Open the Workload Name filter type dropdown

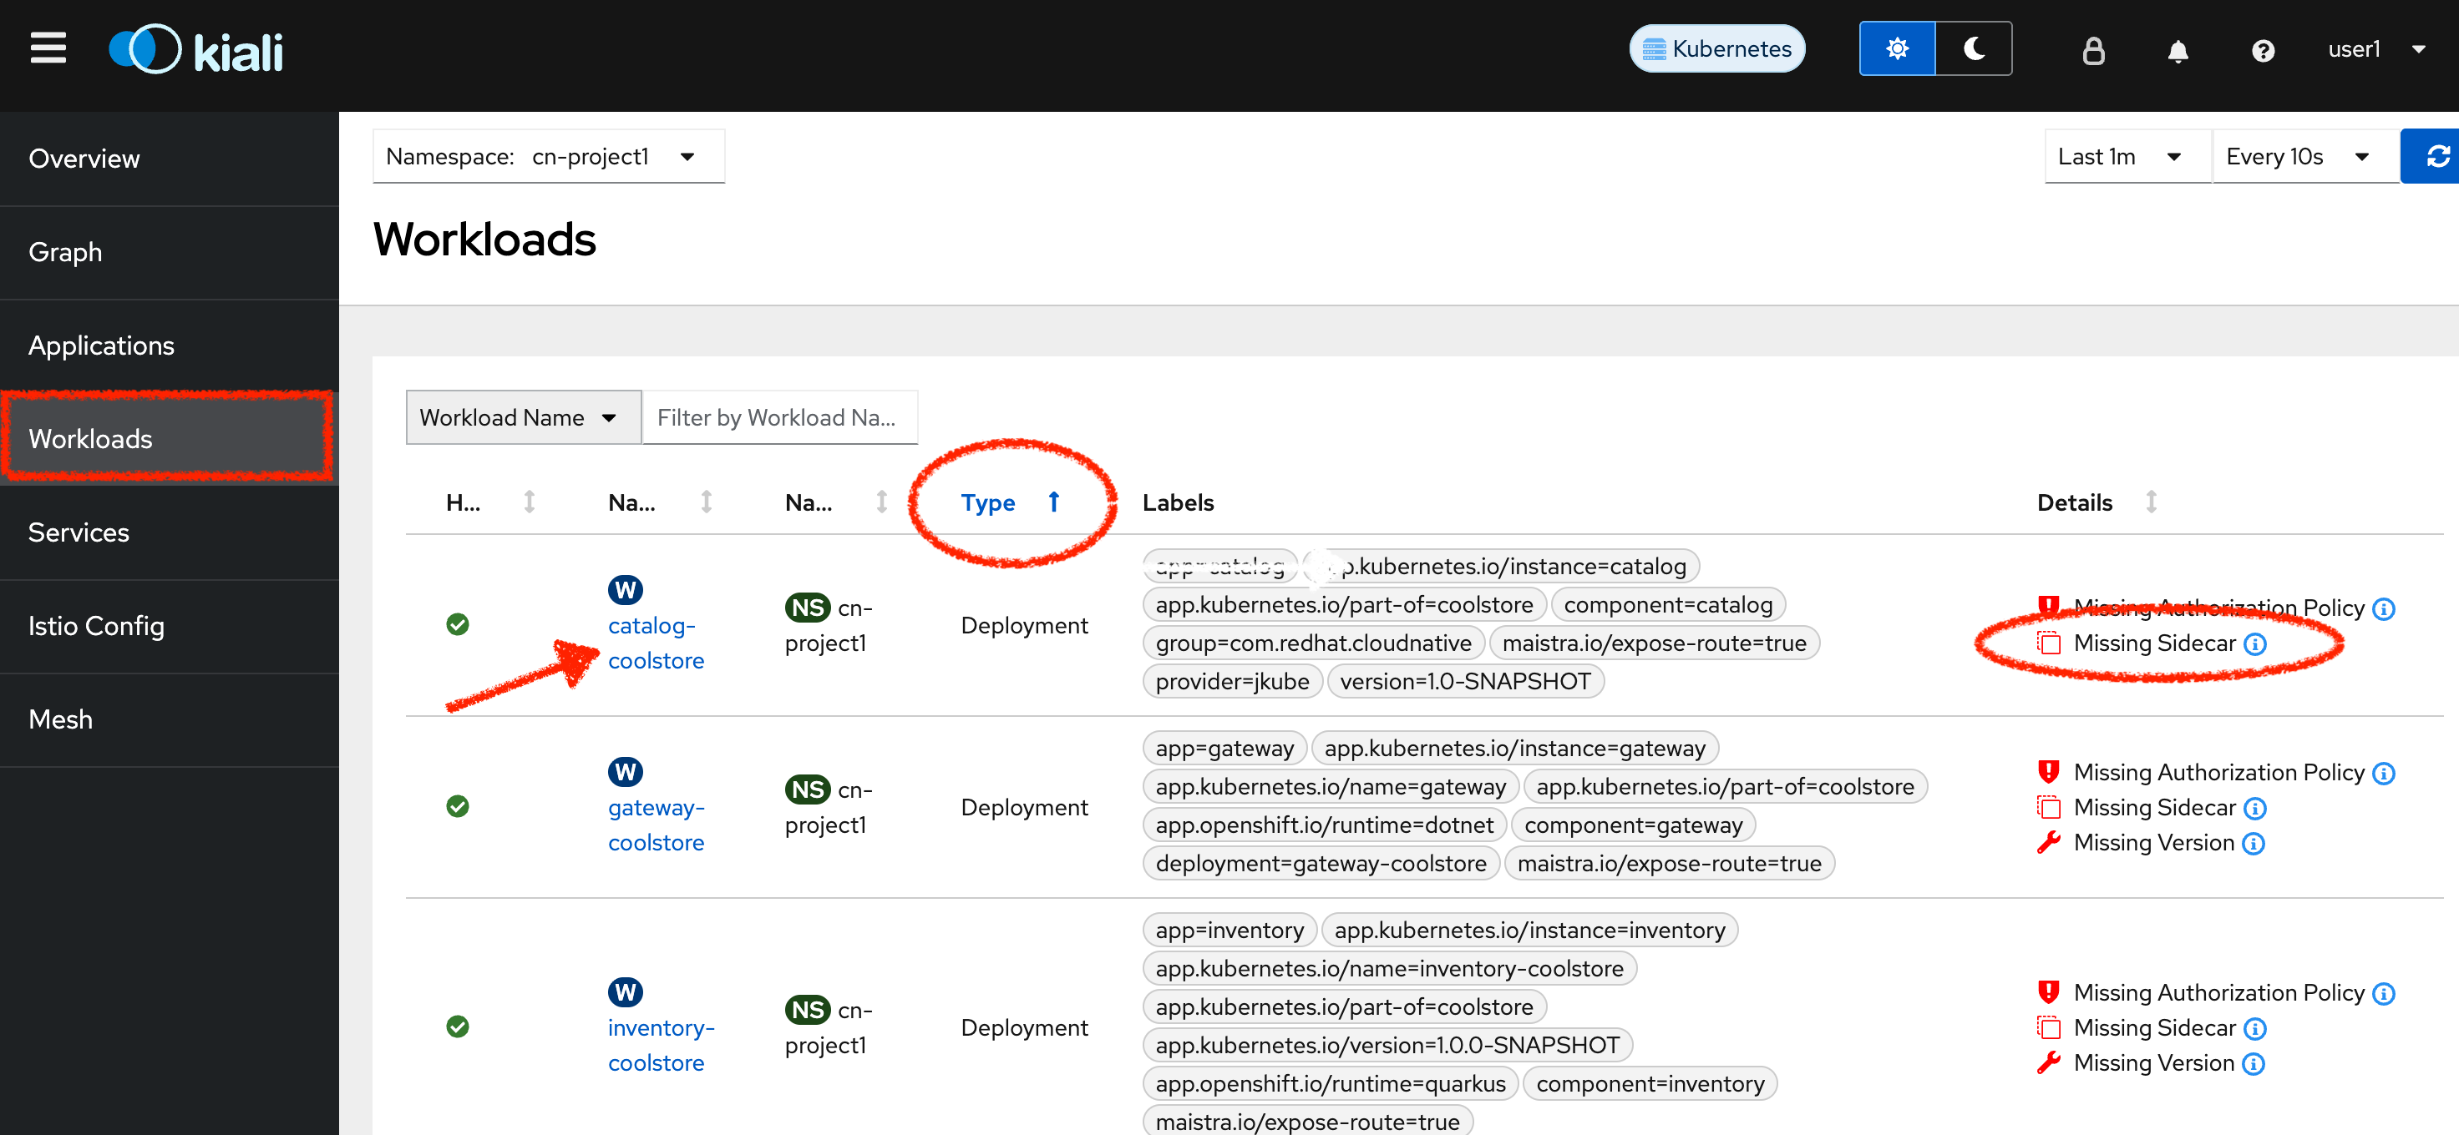tap(522, 418)
